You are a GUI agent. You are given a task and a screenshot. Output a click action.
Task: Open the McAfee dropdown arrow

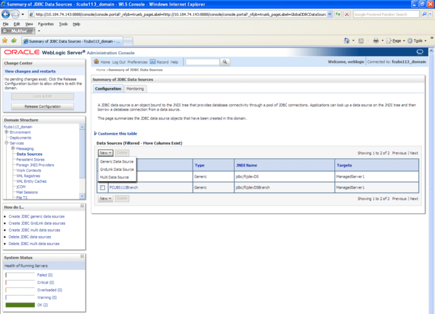click(x=39, y=31)
